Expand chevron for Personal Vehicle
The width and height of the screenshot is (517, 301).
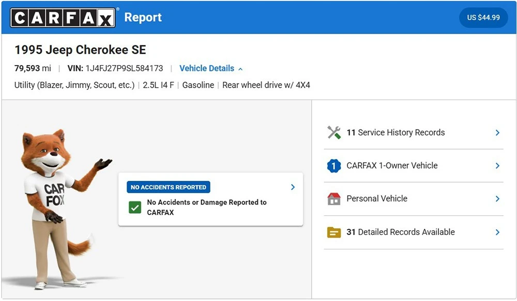tap(497, 199)
